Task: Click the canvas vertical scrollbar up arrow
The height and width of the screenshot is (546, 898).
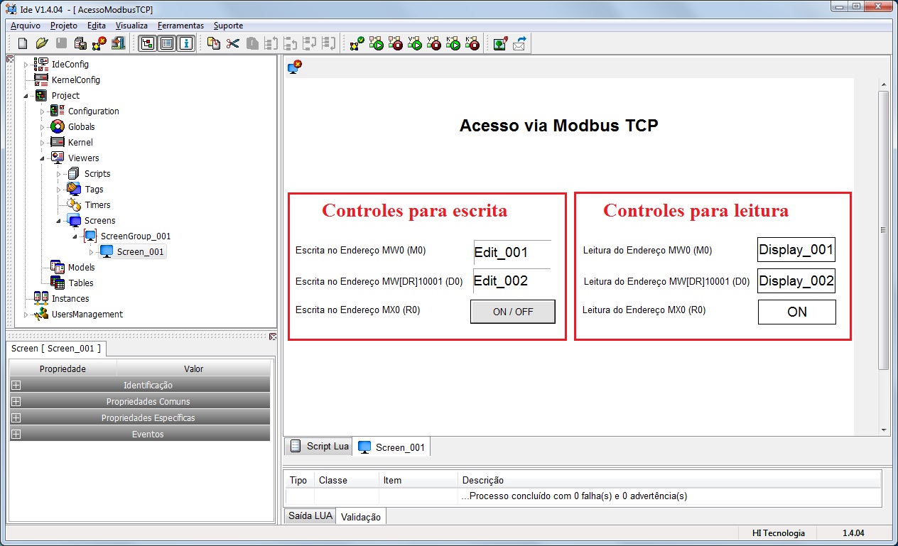Action: 884,84
